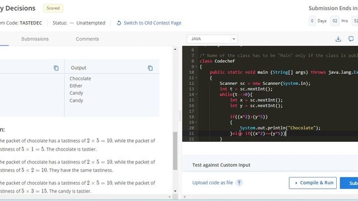The height and width of the screenshot is (201, 358).
Task: Click the class Codechef line in editor
Action: pyautogui.click(x=217, y=61)
